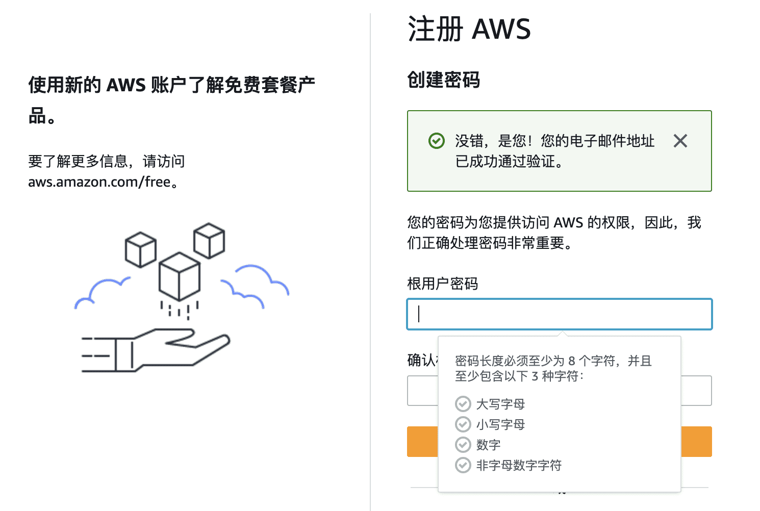The image size is (760, 511).
Task: Focus the 根用户密码 password field
Action: tap(560, 314)
